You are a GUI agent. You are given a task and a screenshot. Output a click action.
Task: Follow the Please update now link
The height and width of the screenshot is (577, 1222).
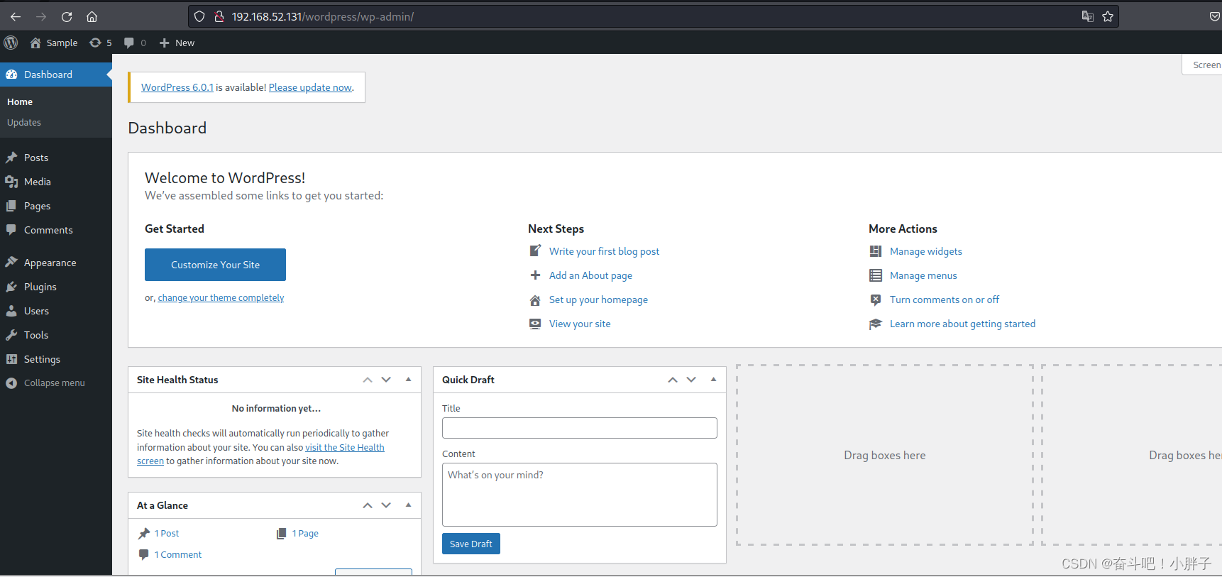coord(310,87)
